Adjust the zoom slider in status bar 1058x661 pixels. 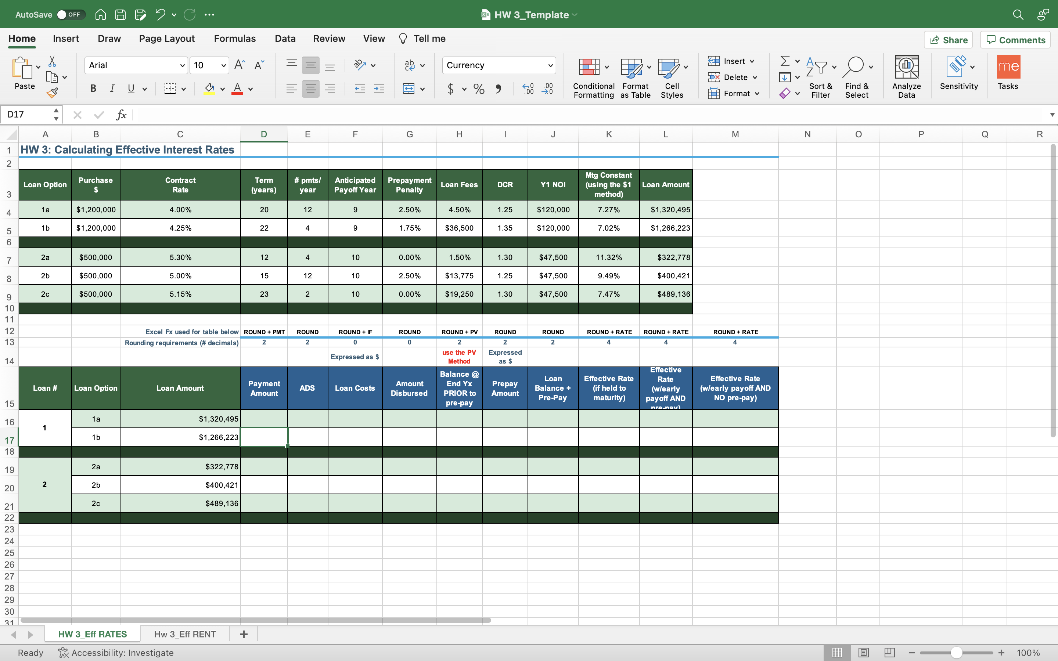point(956,653)
